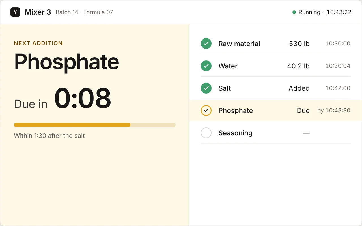Check the amber Phosphate due circle
This screenshot has width=362, height=226.
[206, 110]
